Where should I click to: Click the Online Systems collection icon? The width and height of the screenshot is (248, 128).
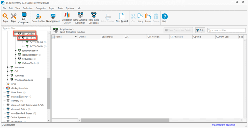click(8, 118)
